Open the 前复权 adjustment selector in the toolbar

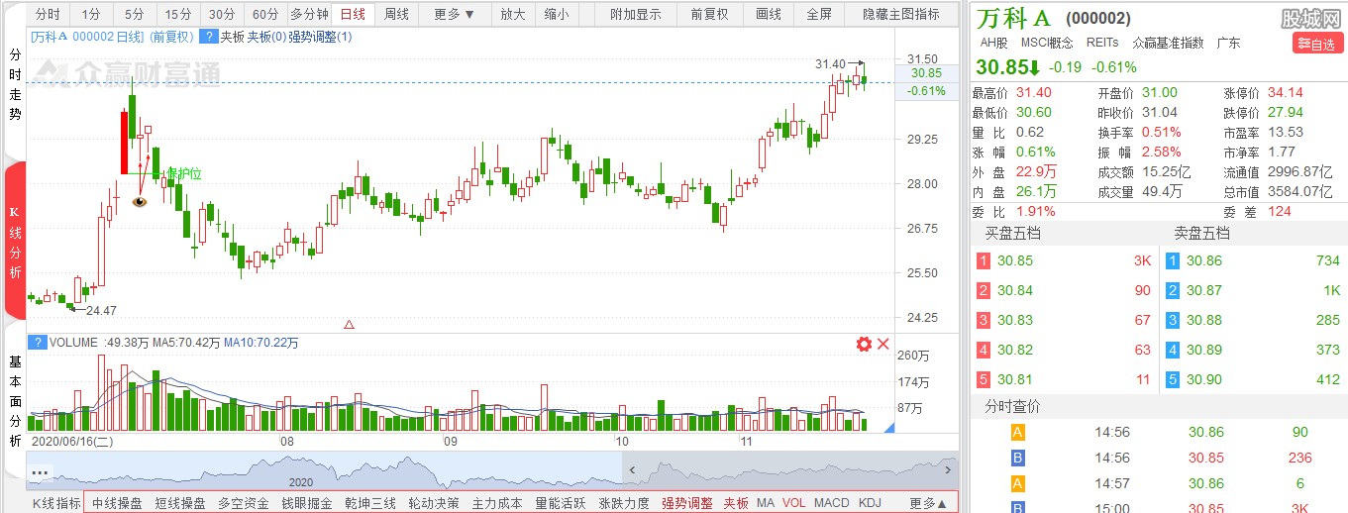coord(709,15)
